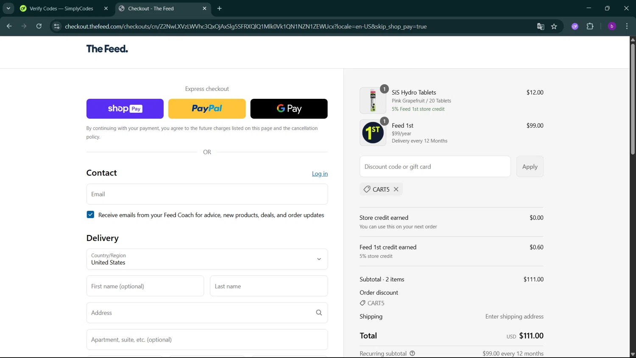Remove the CART5 discount code

pyautogui.click(x=396, y=189)
